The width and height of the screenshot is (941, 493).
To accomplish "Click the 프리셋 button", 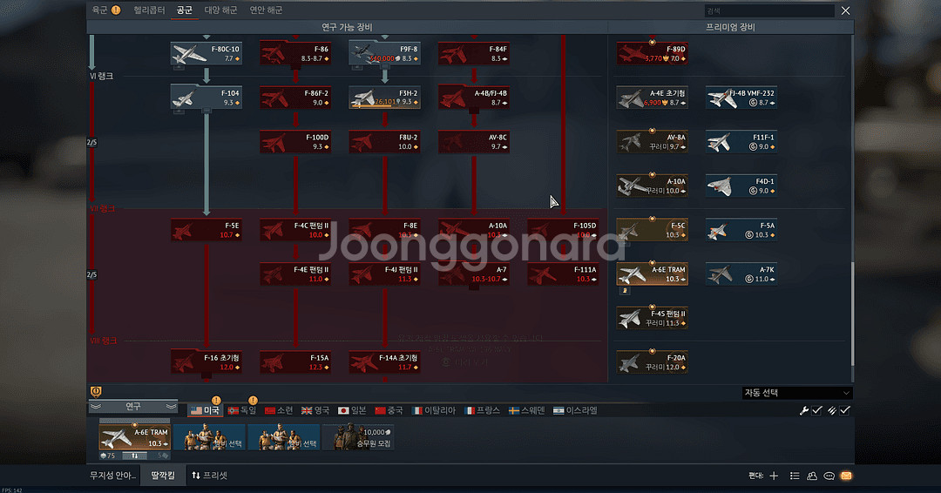I will [209, 476].
